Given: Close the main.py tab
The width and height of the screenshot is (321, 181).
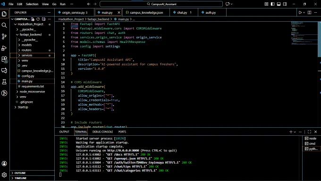Looking at the screenshot, I should pos(119,12).
